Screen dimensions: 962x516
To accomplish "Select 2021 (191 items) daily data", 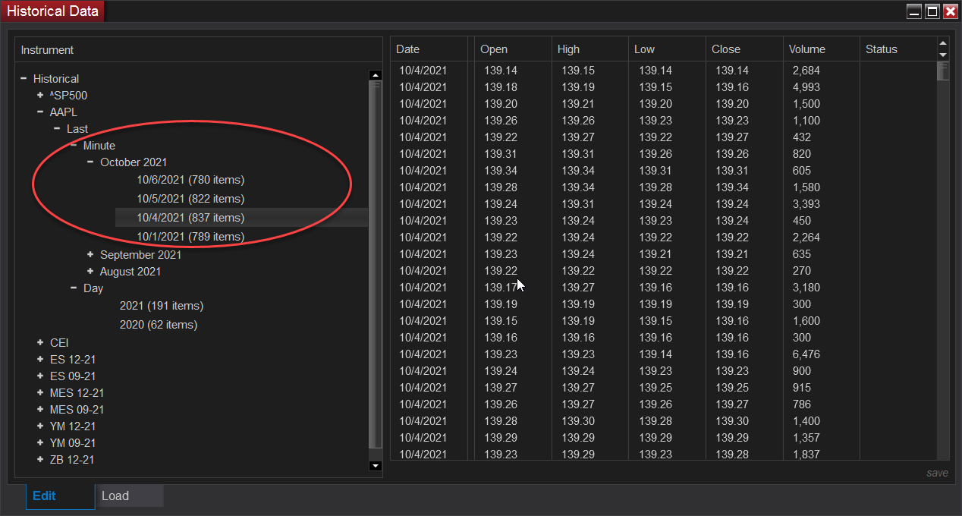I will 162,306.
